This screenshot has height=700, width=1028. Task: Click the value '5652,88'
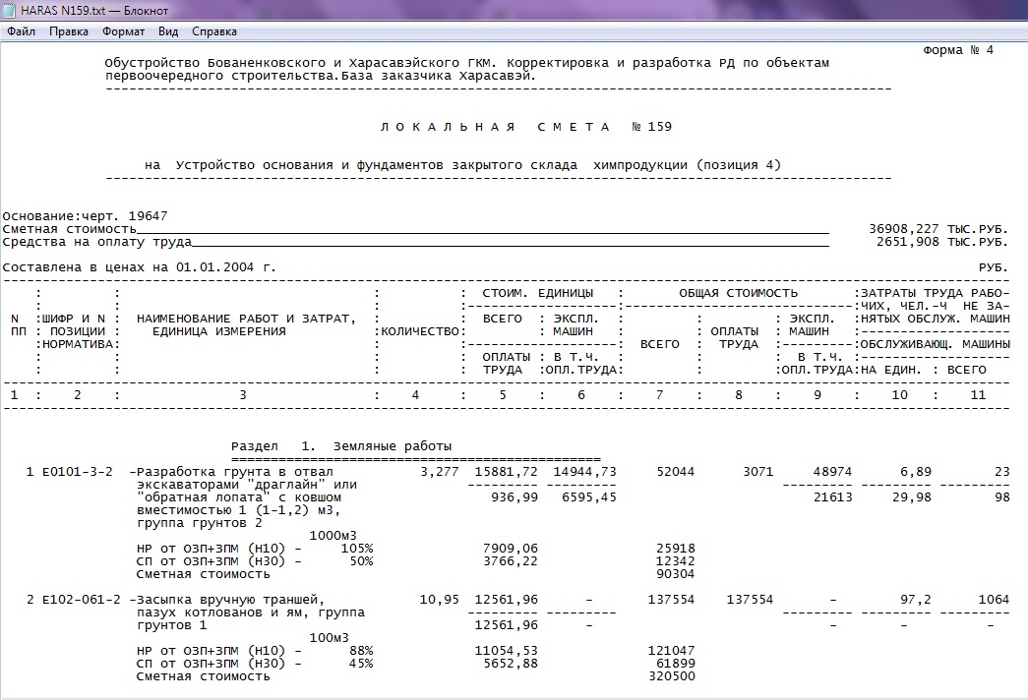511,664
